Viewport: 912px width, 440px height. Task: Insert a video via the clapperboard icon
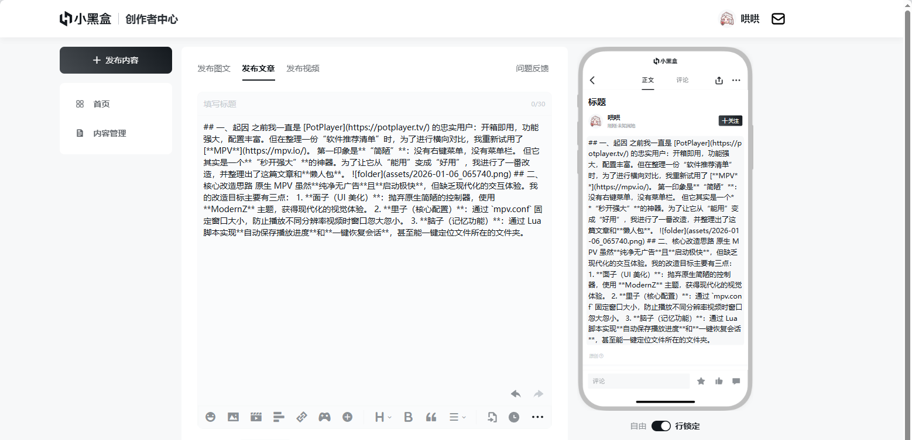[x=256, y=417]
